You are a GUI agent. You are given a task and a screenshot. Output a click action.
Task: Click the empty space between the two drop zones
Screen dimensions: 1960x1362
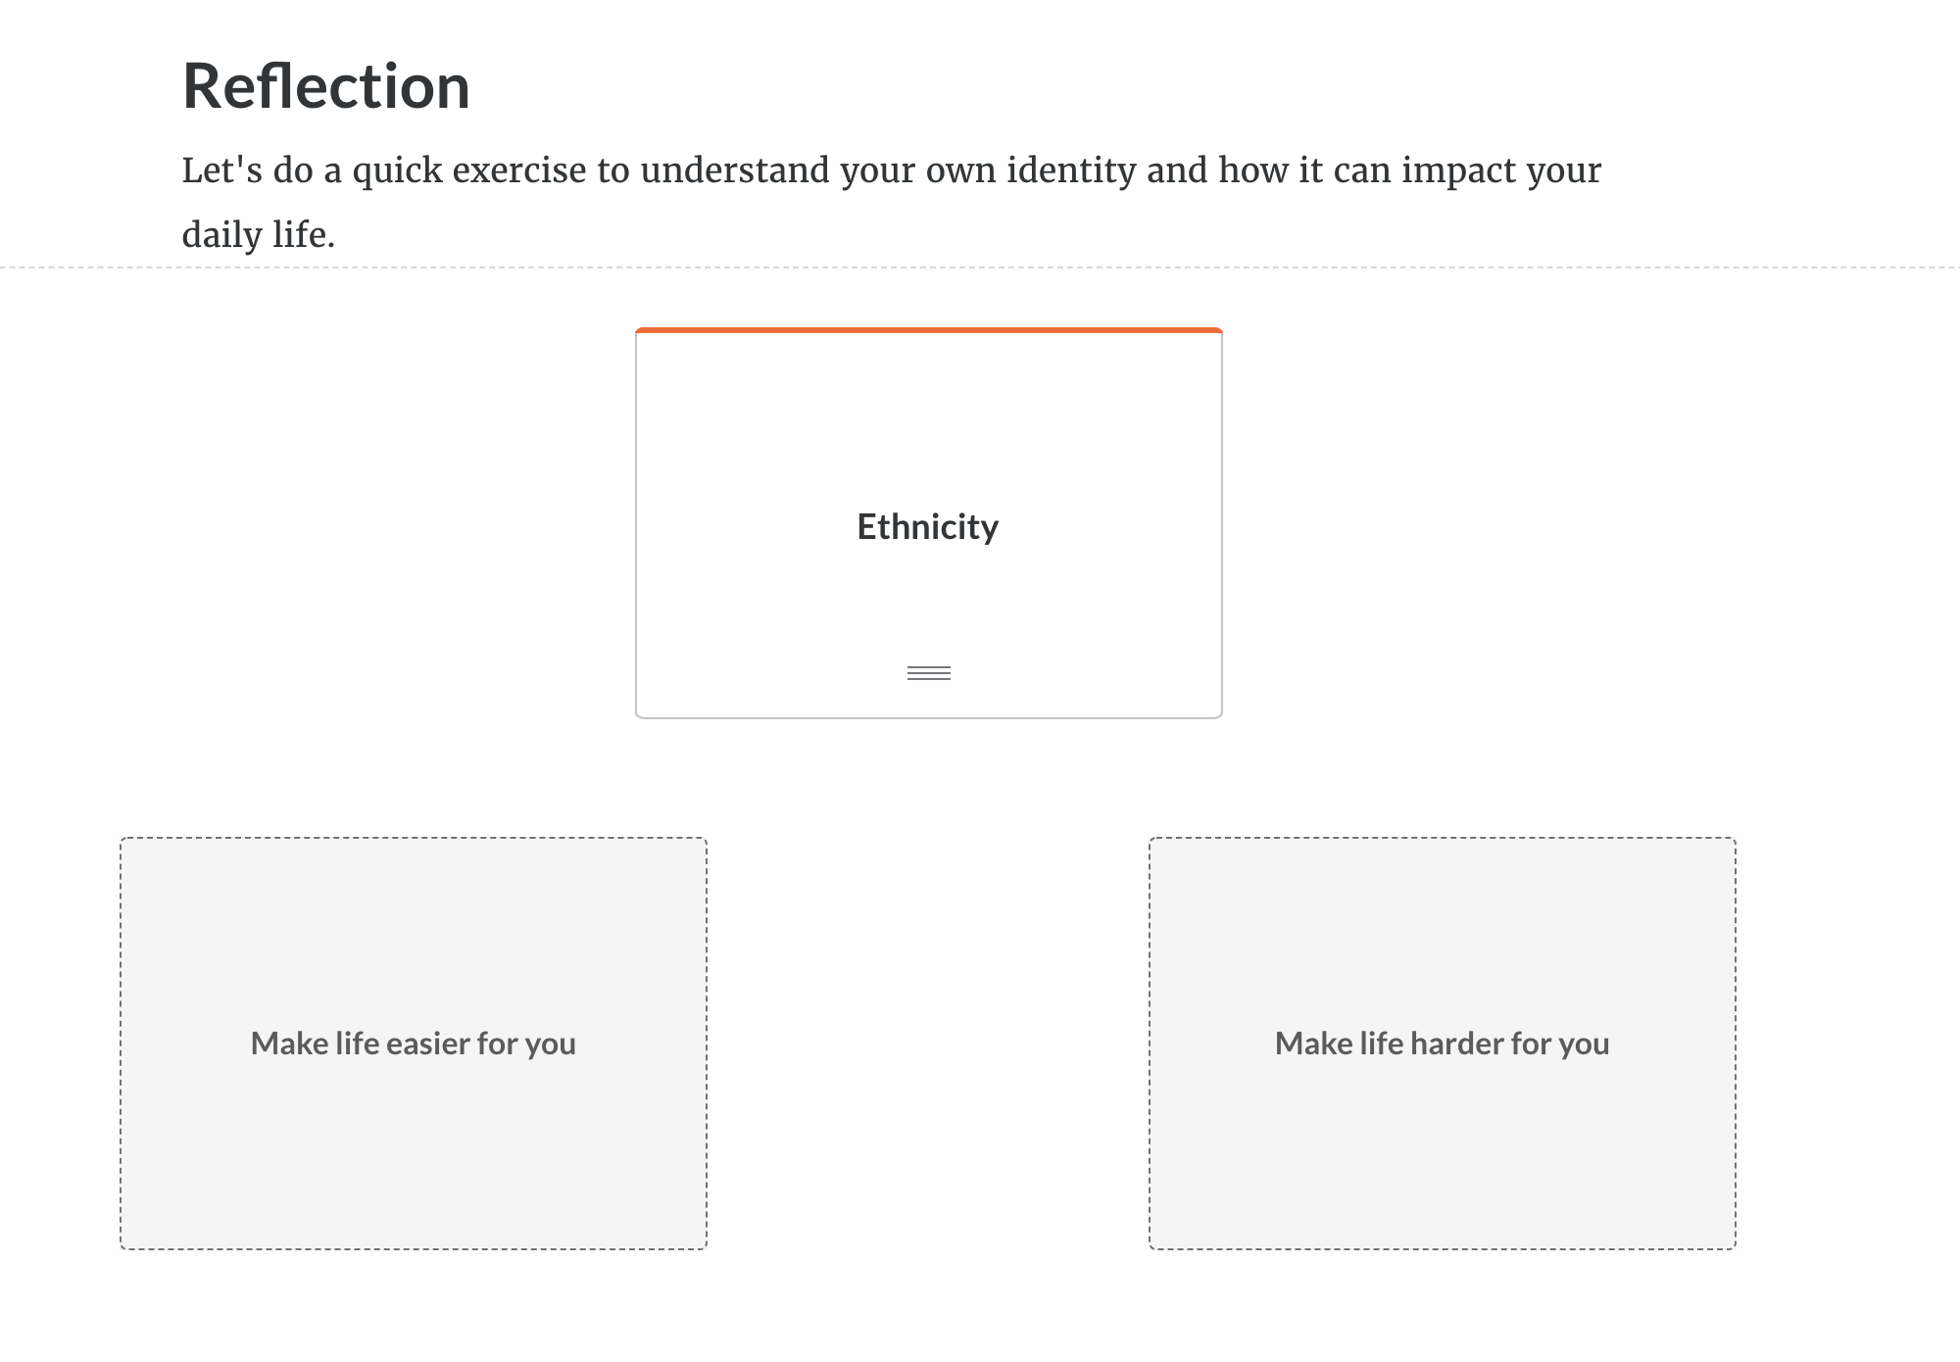928,1044
